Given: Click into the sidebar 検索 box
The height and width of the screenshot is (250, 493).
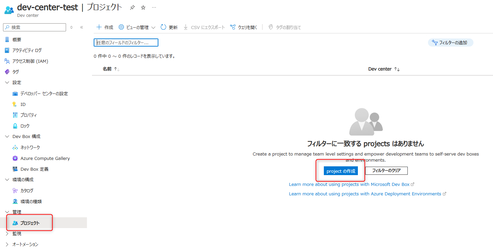Looking at the screenshot, I should (x=34, y=27).
